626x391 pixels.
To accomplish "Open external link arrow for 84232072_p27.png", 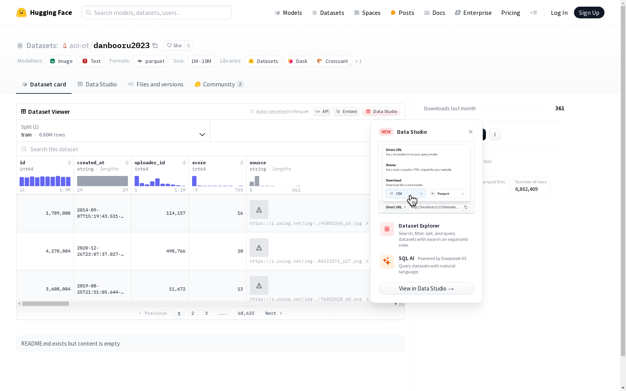I will pos(367,262).
